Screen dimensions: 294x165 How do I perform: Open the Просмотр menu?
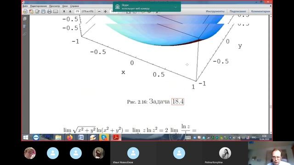click(54, 6)
